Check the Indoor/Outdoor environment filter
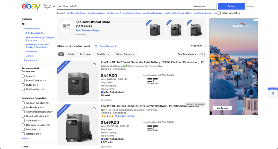The height and width of the screenshot is (149, 278). 23,81
